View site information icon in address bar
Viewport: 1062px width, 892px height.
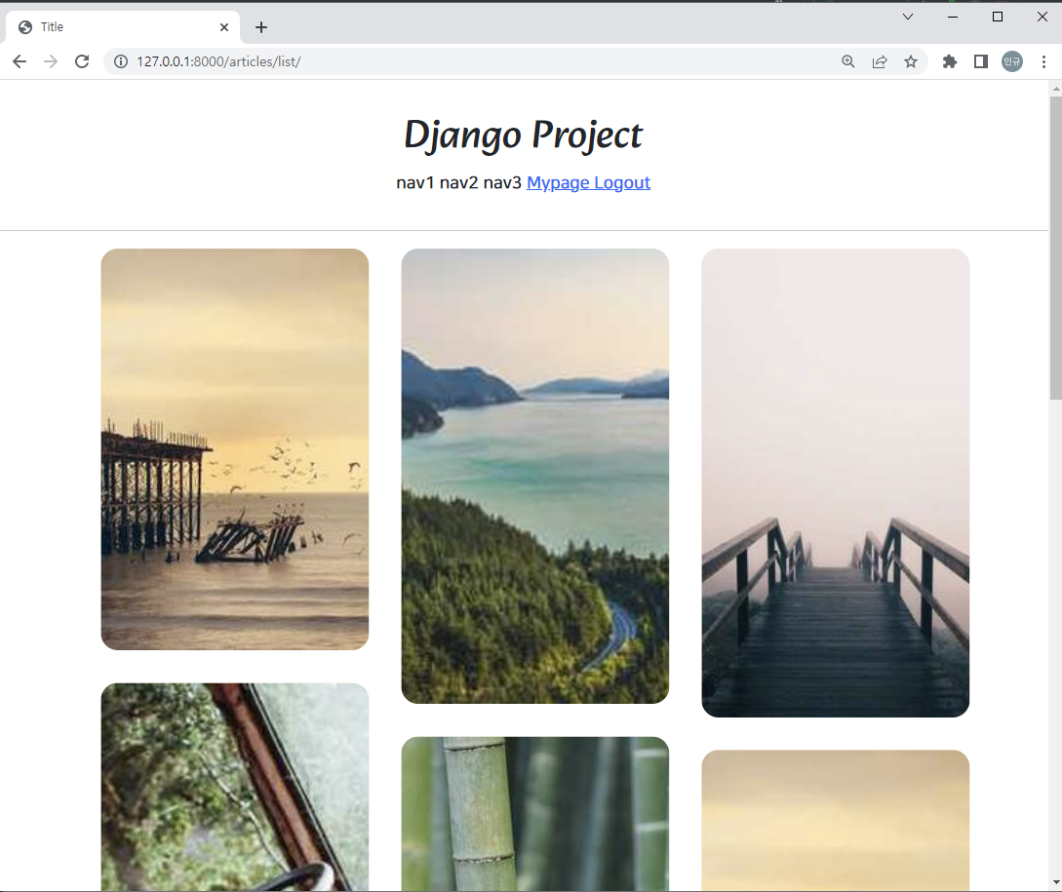121,61
